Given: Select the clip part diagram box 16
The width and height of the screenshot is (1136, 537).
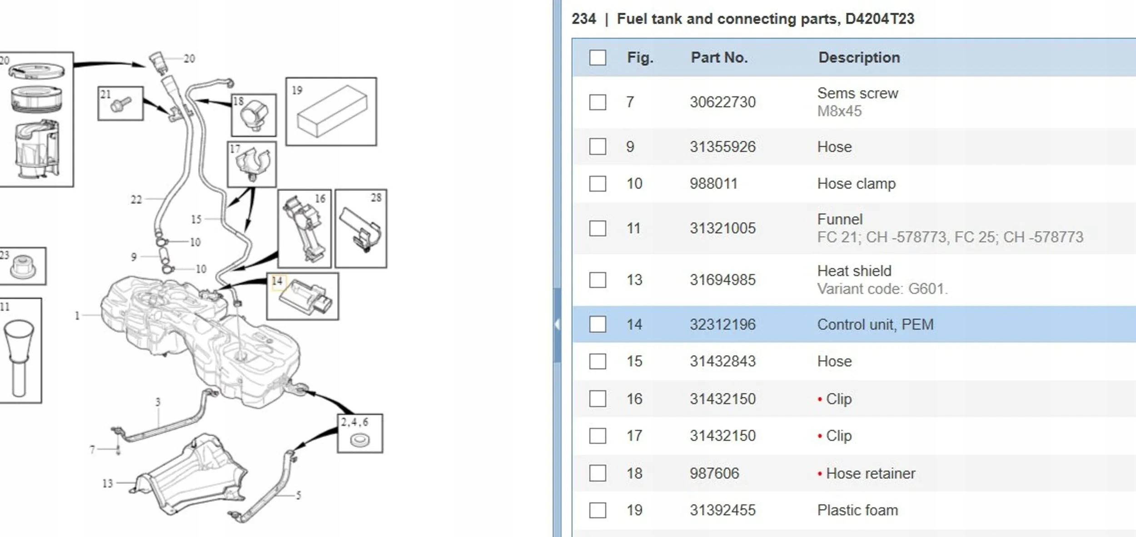Looking at the screenshot, I should [x=304, y=229].
